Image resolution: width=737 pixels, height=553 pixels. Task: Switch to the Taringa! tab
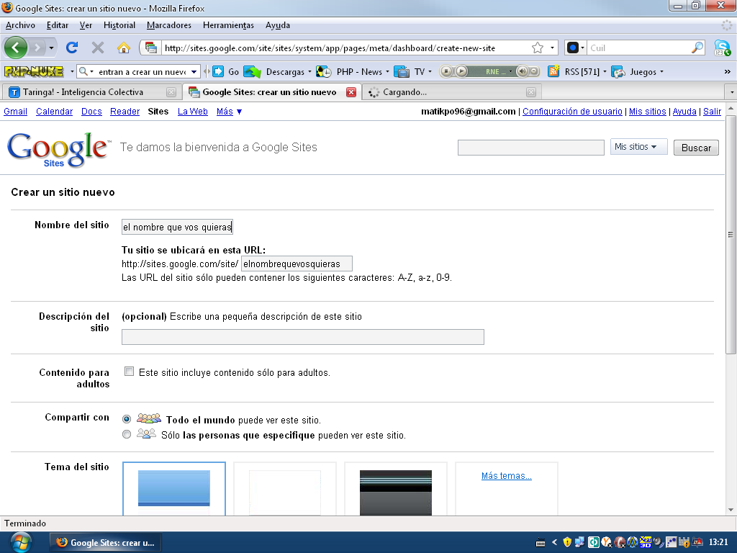91,92
